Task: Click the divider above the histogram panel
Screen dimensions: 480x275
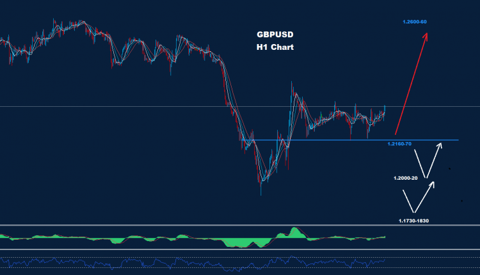Action: 240,225
